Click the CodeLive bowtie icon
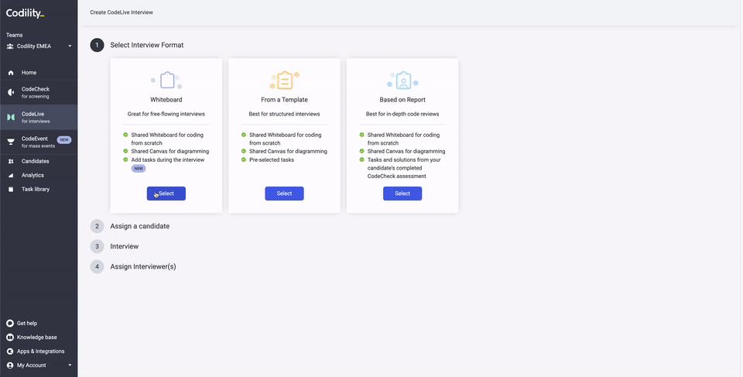The width and height of the screenshot is (743, 377). (11, 117)
